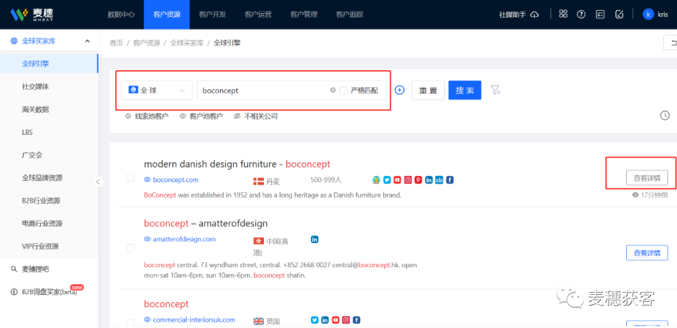Click the blue 搜索 button

point(464,90)
